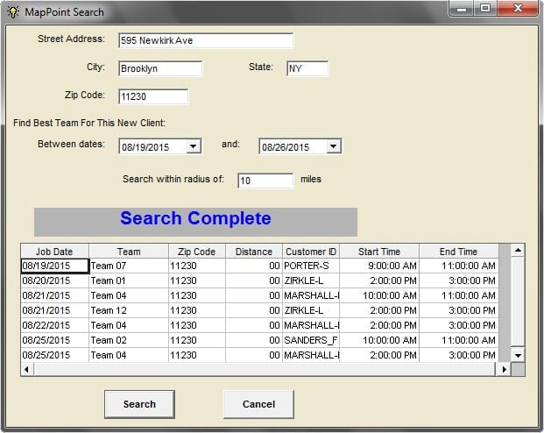The image size is (544, 433).
Task: Click the horizontal scroll left arrow
Action: (x=27, y=369)
